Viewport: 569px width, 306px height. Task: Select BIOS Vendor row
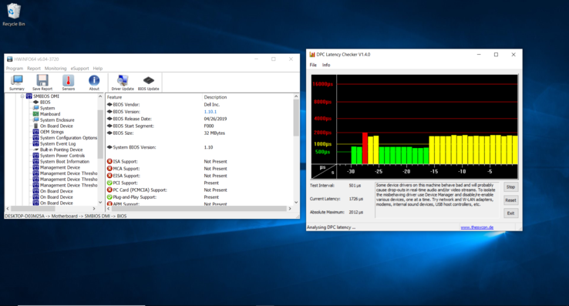[x=199, y=105]
